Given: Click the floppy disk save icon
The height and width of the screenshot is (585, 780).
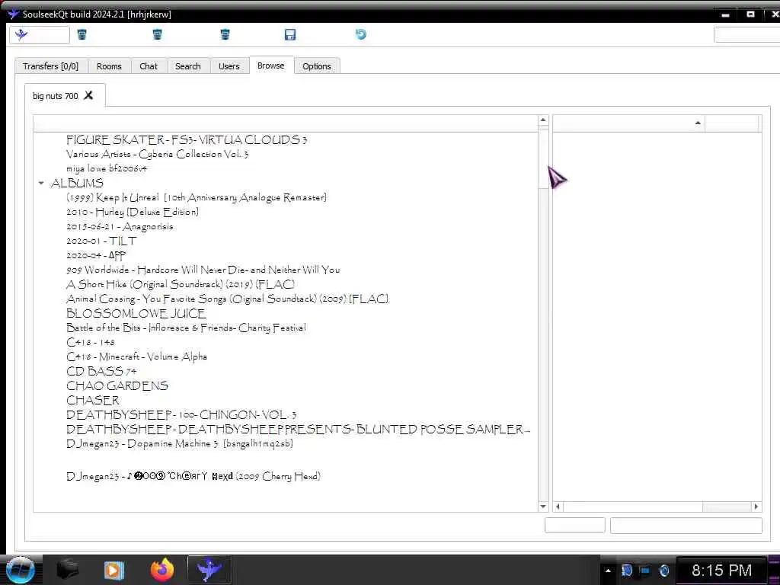Looking at the screenshot, I should pyautogui.click(x=290, y=34).
